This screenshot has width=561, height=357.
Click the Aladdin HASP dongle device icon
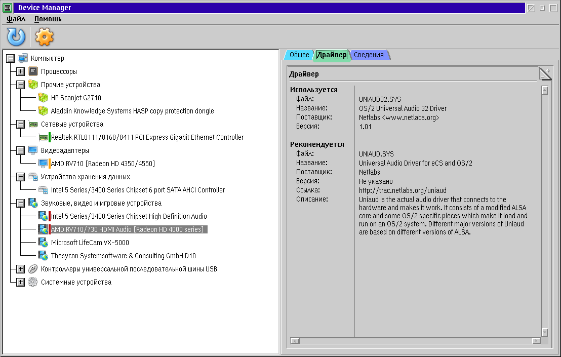[43, 111]
